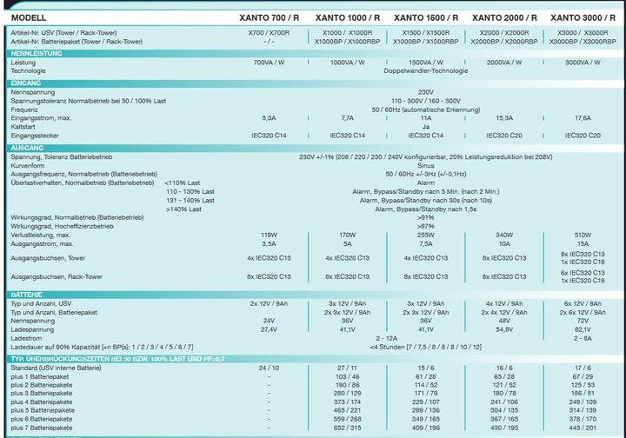
Task: Click the "131 - 140% Last" overload entry
Action: coord(190,200)
